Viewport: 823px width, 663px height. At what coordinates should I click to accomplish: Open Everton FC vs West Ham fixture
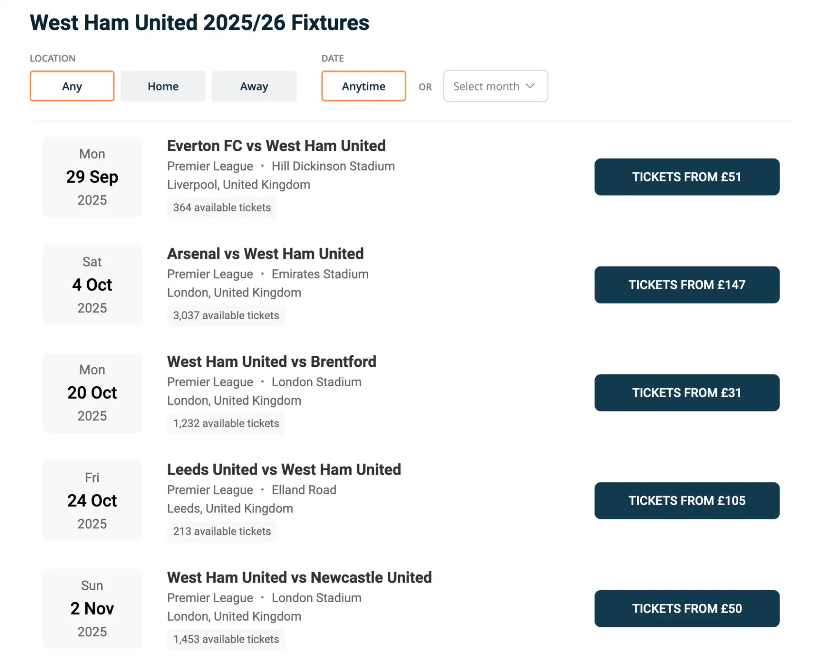click(x=276, y=146)
